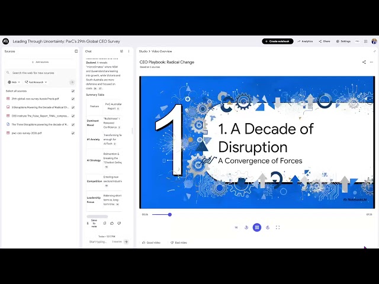Collapse the Studio panel icon
This screenshot has height=284, width=379.
click(x=374, y=51)
